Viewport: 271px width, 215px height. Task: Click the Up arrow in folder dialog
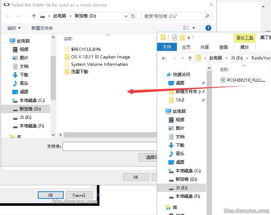click(34, 16)
